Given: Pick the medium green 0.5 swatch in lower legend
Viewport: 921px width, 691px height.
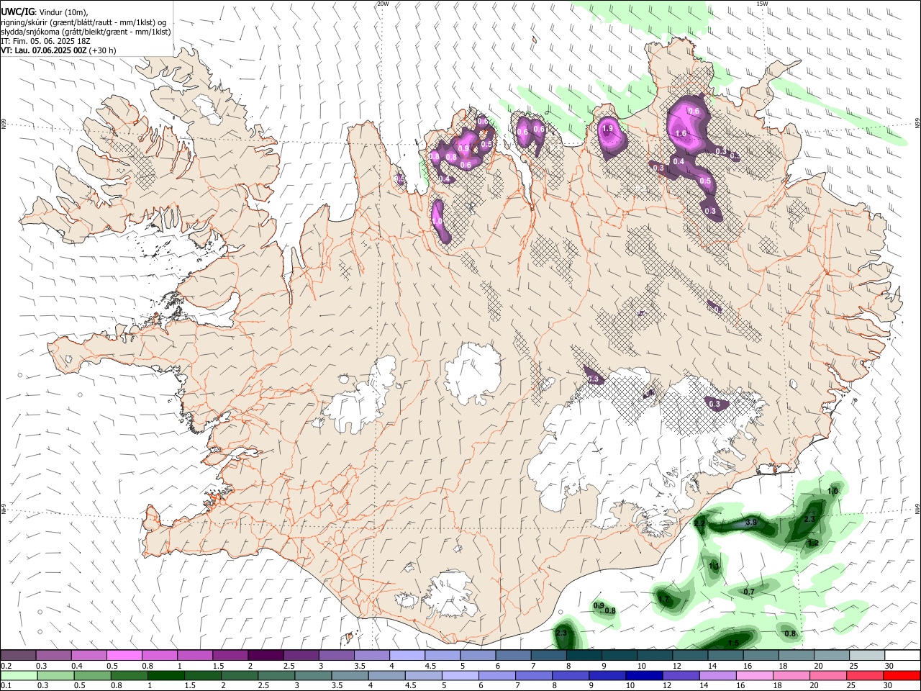Looking at the screenshot, I should click(92, 675).
